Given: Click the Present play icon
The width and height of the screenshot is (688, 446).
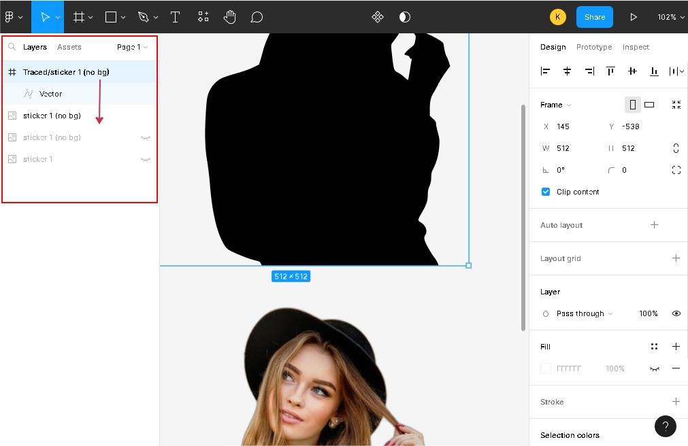Looking at the screenshot, I should [x=633, y=17].
